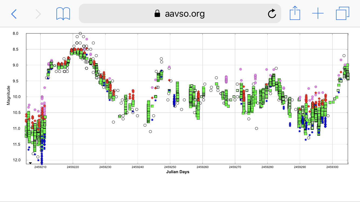The height and width of the screenshot is (202, 360).
Task: Reload the page with the refresh icon
Action: 272,13
